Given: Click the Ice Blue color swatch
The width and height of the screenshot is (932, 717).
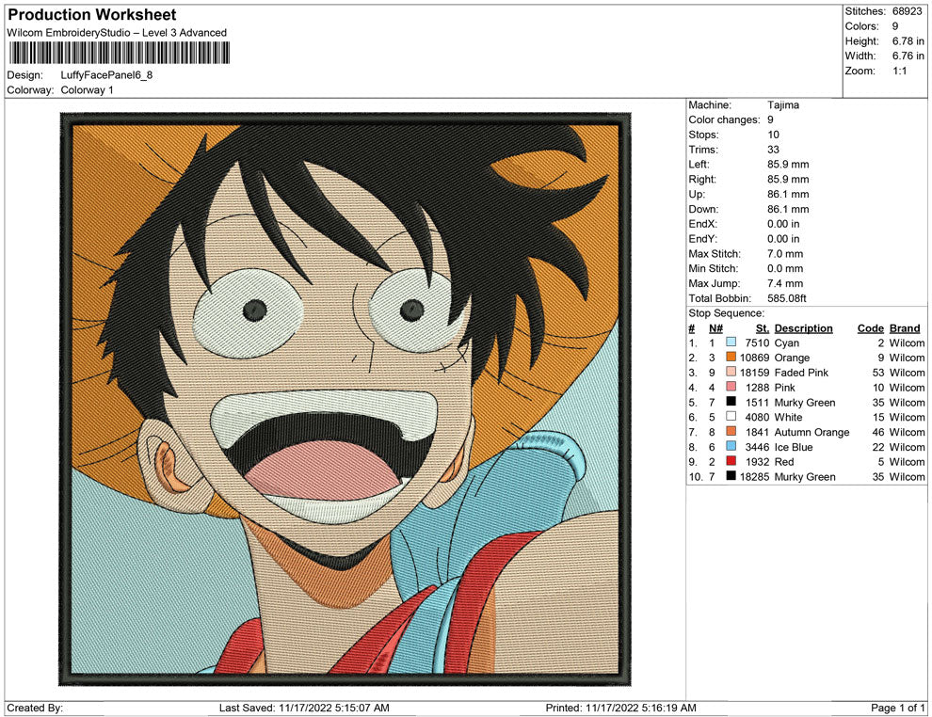Looking at the screenshot, I should pos(731,446).
